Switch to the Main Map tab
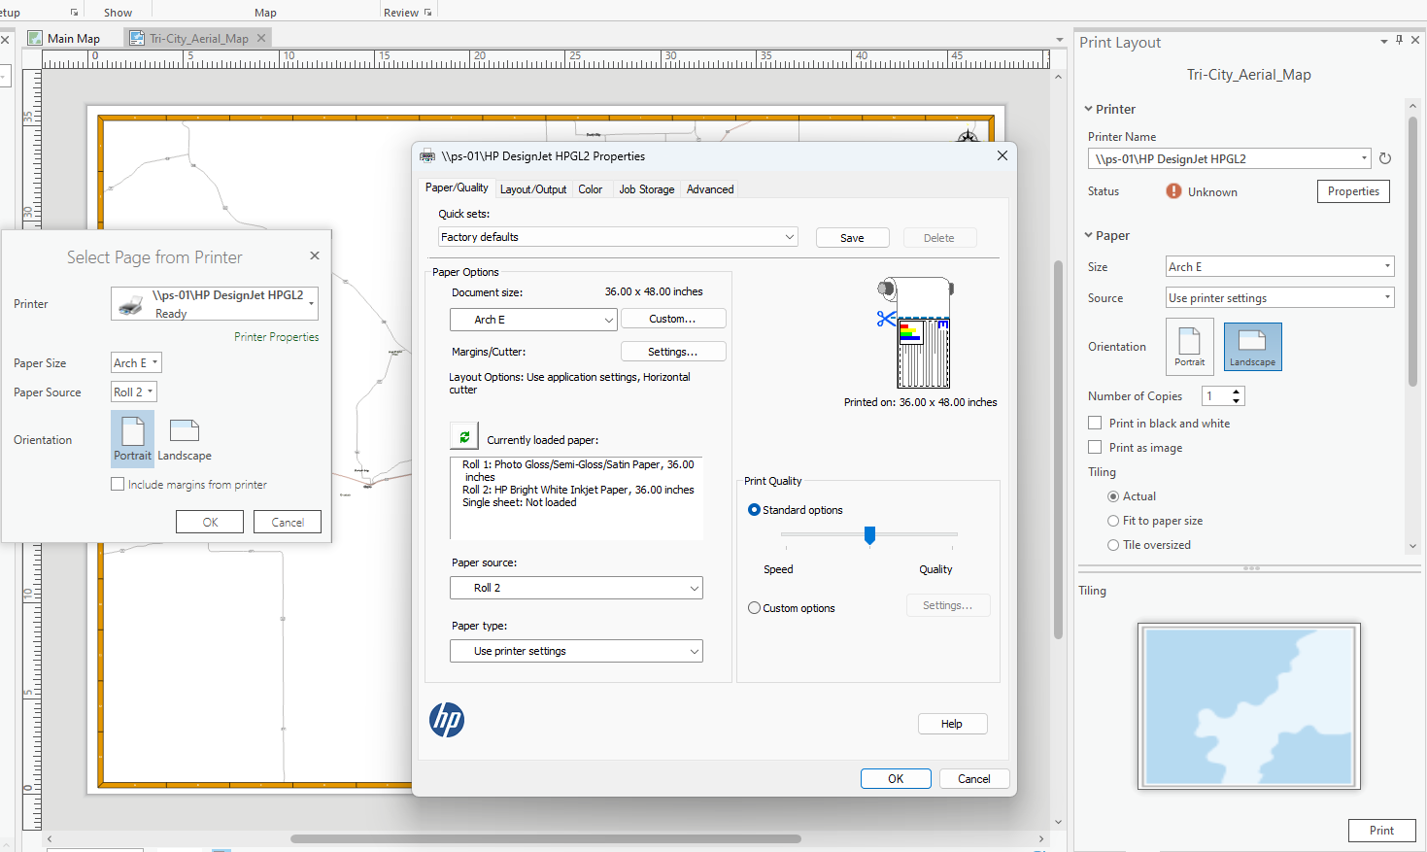This screenshot has width=1427, height=852. click(x=73, y=38)
